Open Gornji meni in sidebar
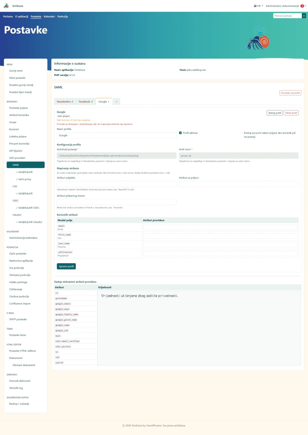 pyautogui.click(x=16, y=71)
